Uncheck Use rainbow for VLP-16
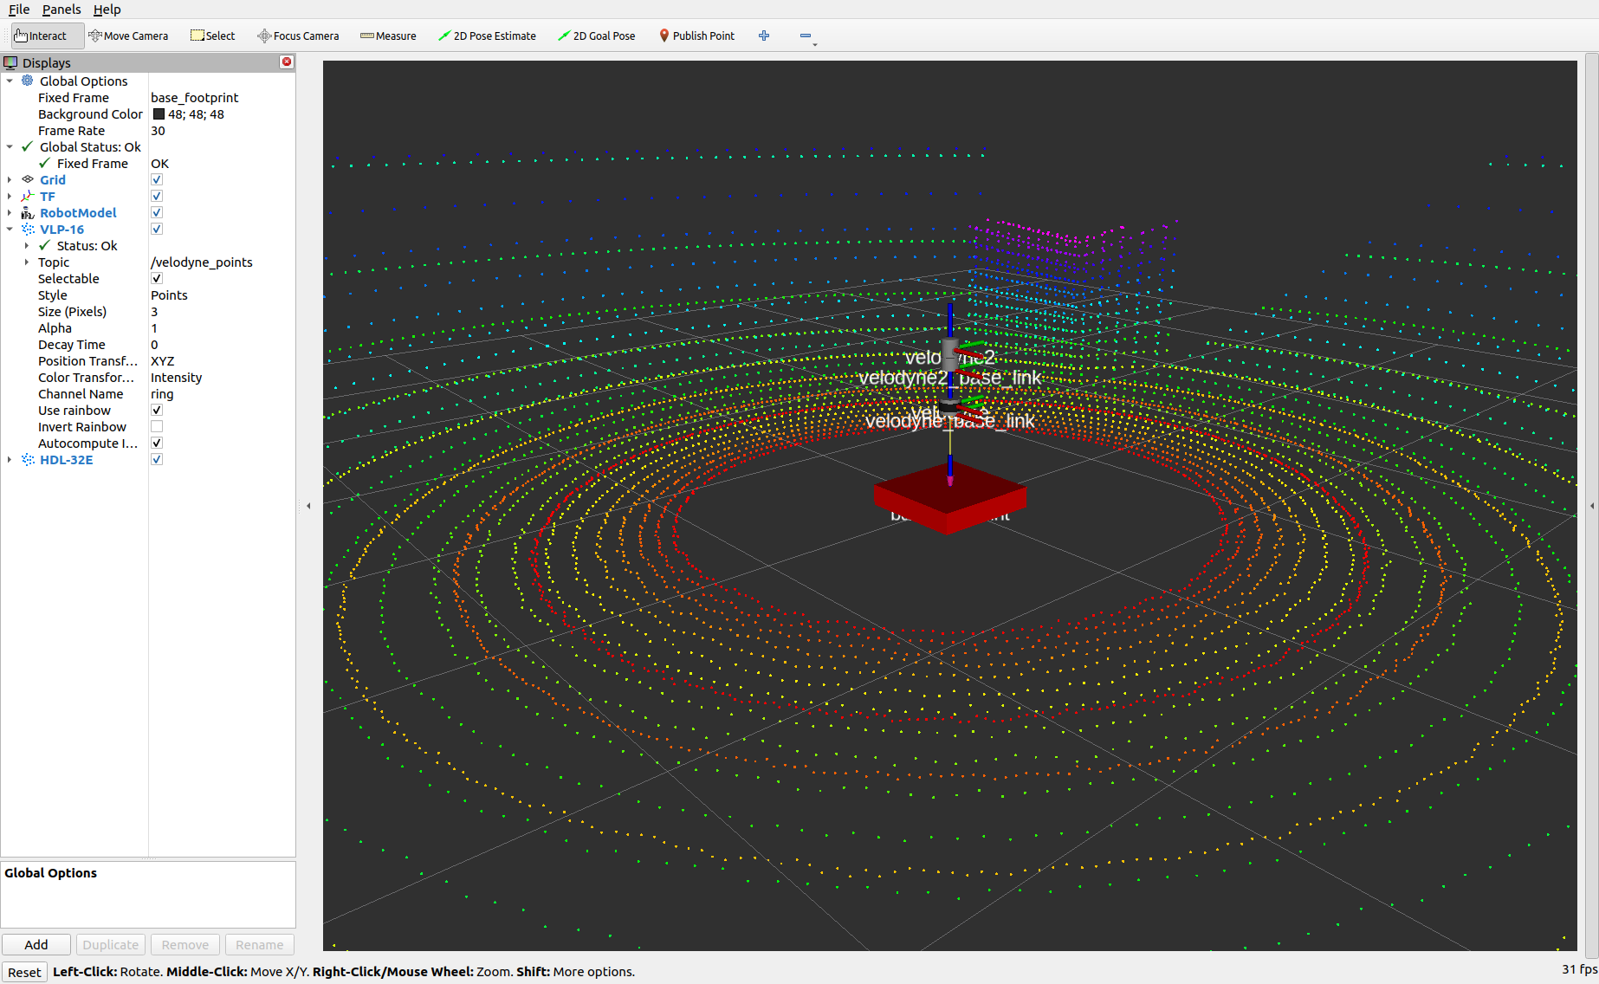Viewport: 1599px width, 984px height. click(x=157, y=410)
